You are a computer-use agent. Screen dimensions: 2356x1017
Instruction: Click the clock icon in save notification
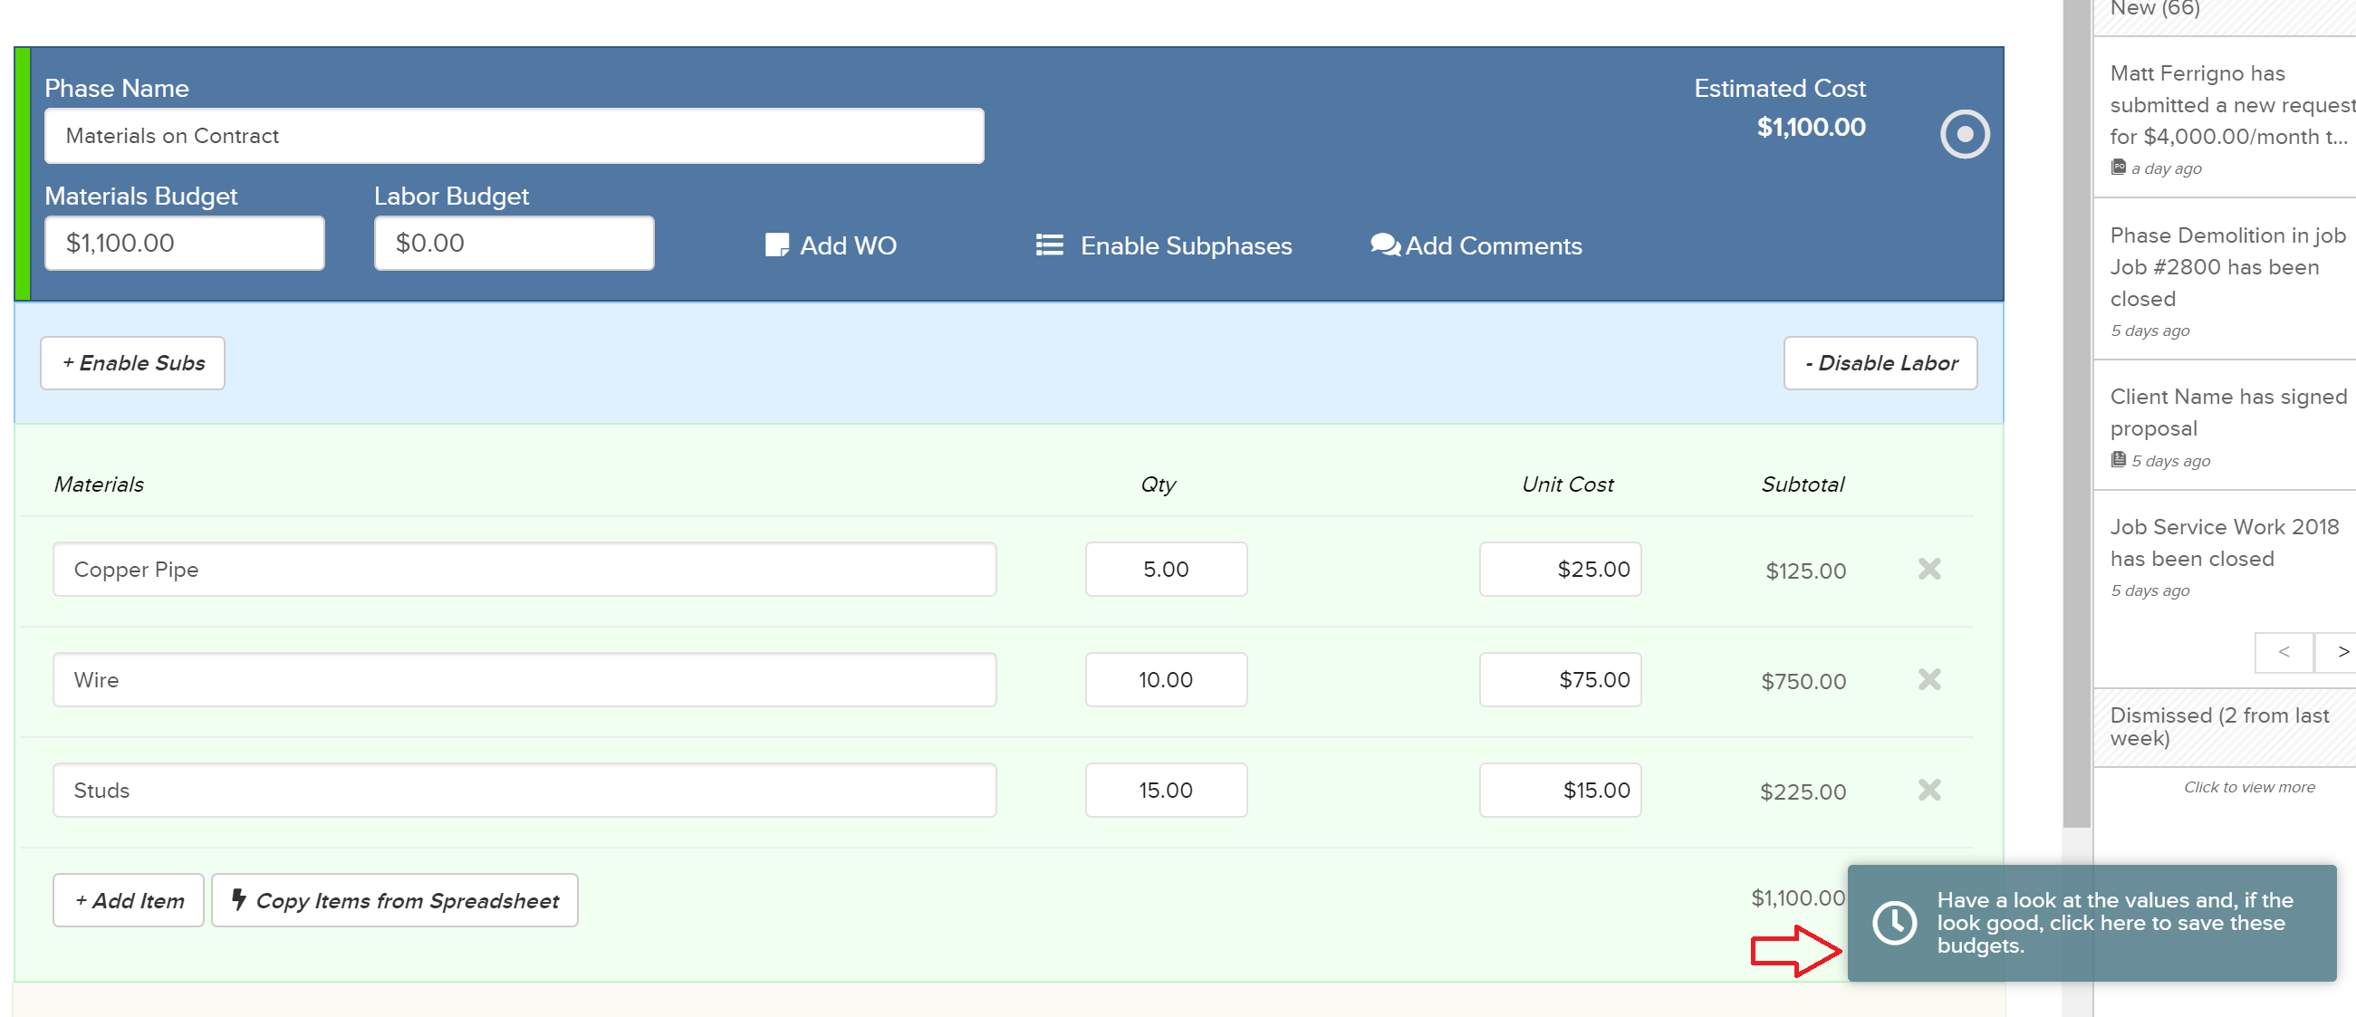click(x=1894, y=923)
